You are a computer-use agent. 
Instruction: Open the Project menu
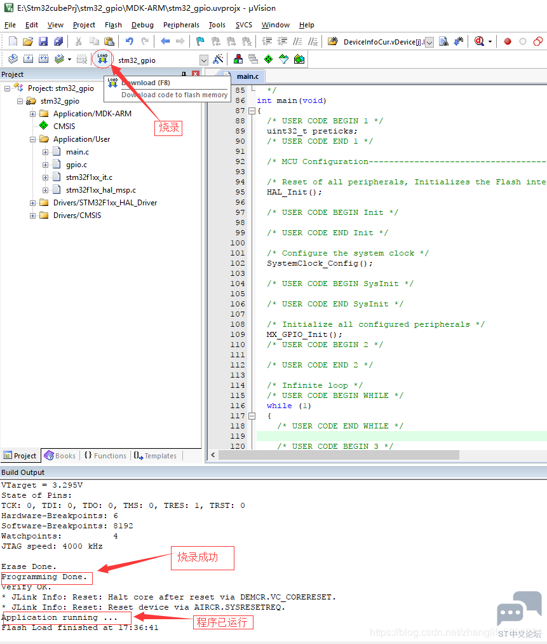click(x=84, y=25)
